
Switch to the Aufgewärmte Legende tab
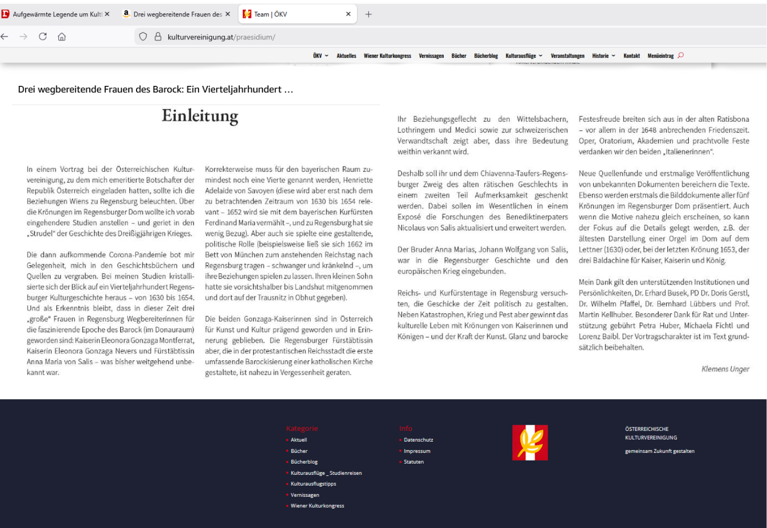click(x=56, y=14)
